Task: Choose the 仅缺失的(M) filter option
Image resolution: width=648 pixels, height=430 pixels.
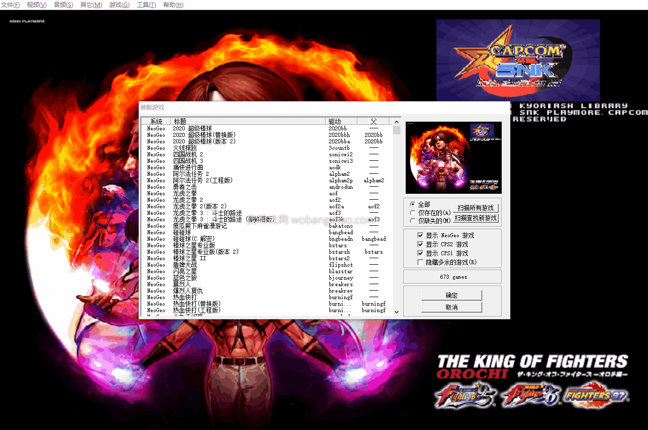Action: 430,220
